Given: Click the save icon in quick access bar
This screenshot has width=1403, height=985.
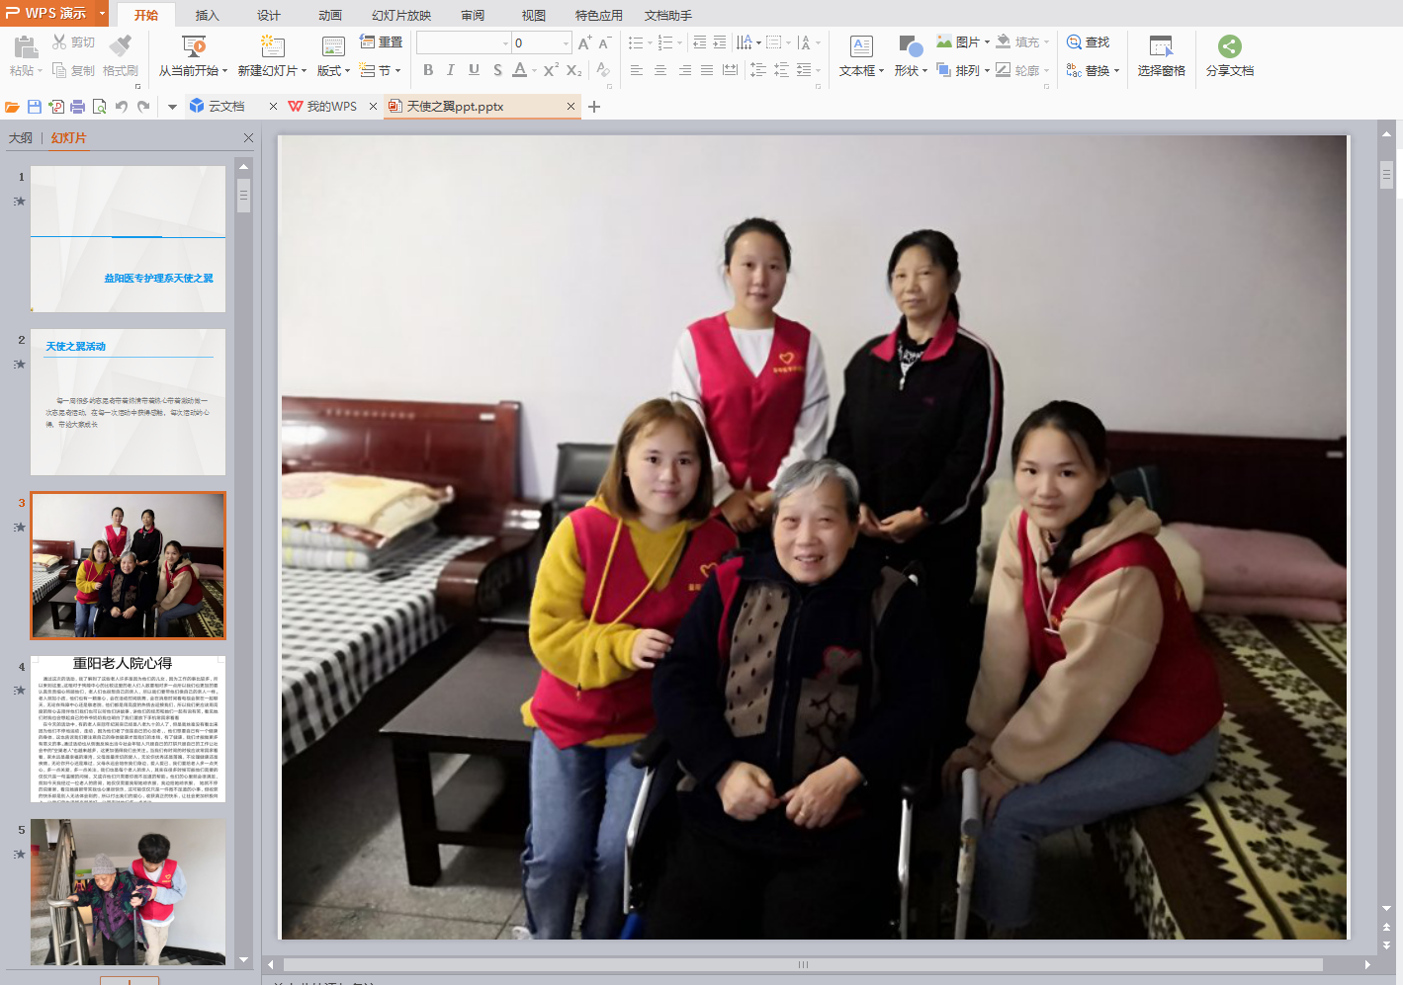Looking at the screenshot, I should pos(35,107).
